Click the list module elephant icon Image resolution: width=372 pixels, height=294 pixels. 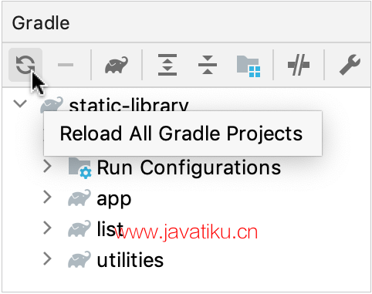[79, 228]
